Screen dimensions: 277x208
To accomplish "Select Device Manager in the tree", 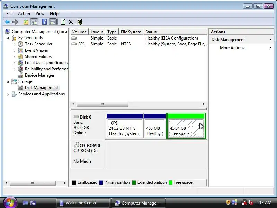I will tap(39, 75).
